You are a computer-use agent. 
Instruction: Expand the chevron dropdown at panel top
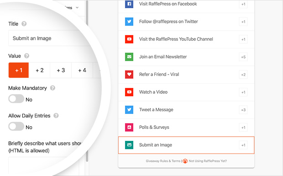point(77,8)
